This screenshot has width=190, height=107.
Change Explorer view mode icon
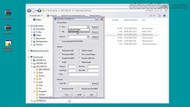[x=151, y=15]
